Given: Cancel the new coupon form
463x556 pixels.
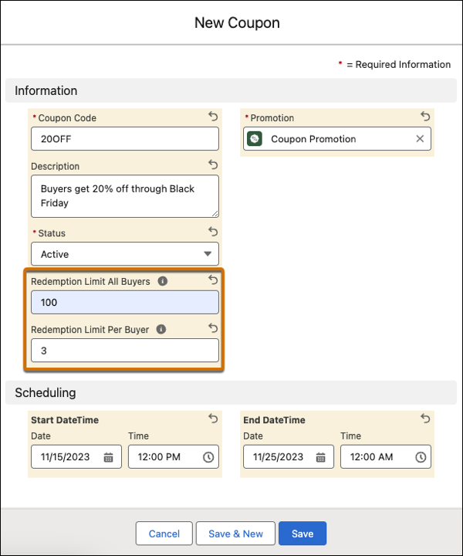Looking at the screenshot, I should coord(164,534).
